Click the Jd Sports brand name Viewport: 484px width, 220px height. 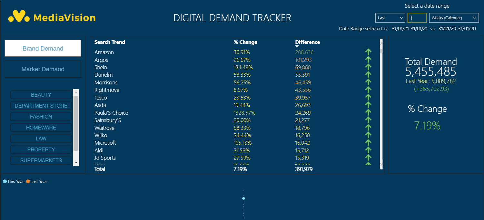tap(105, 158)
